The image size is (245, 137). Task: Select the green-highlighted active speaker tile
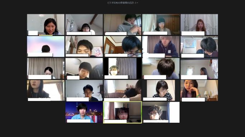coord(123,112)
